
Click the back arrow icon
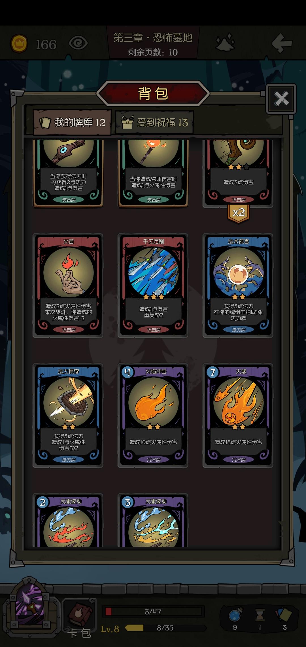(x=282, y=43)
